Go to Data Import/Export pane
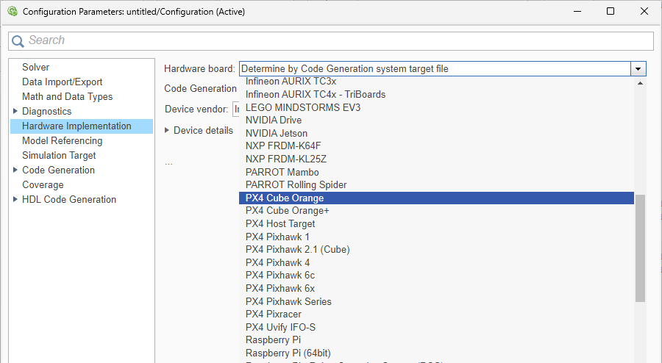Screen dimensions: 662x363 (x=62, y=82)
